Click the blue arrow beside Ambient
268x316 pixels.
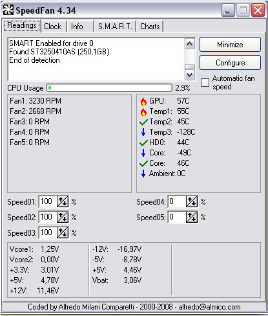[x=143, y=174]
